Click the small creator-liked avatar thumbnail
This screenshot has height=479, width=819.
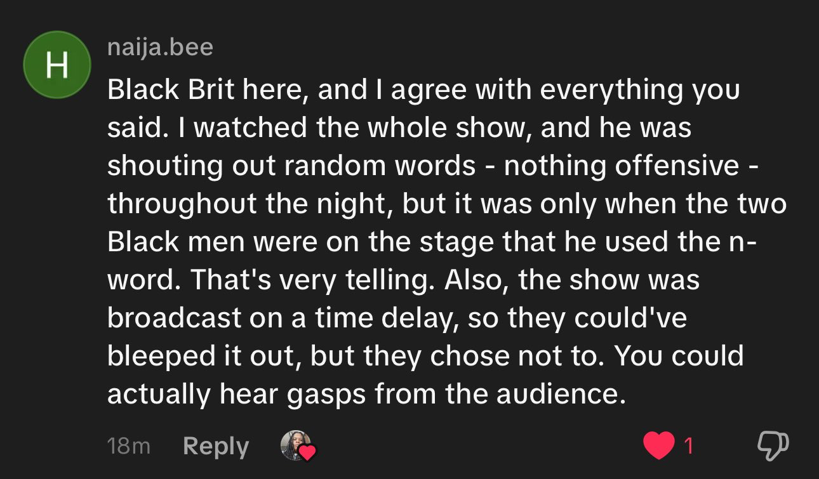click(295, 445)
